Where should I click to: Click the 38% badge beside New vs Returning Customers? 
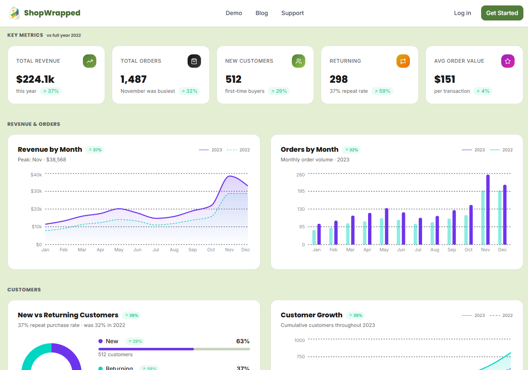(131, 315)
